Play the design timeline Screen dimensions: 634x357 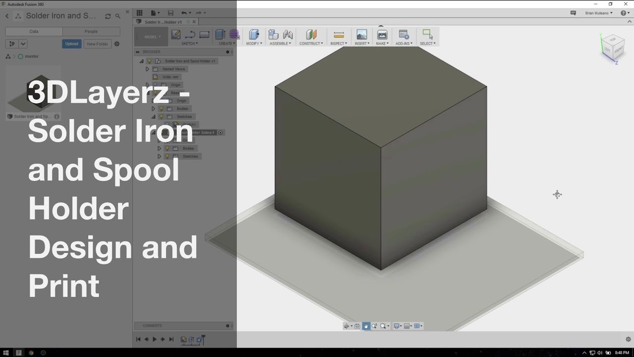click(155, 339)
